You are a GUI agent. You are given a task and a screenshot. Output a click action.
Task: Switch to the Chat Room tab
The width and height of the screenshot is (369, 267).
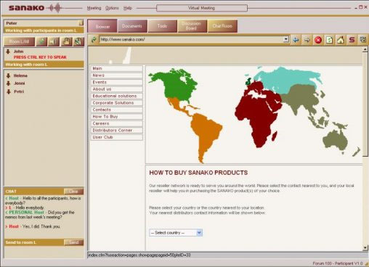pyautogui.click(x=222, y=26)
